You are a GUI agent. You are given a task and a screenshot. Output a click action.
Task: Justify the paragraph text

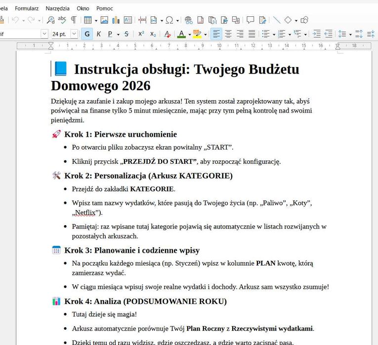252,34
